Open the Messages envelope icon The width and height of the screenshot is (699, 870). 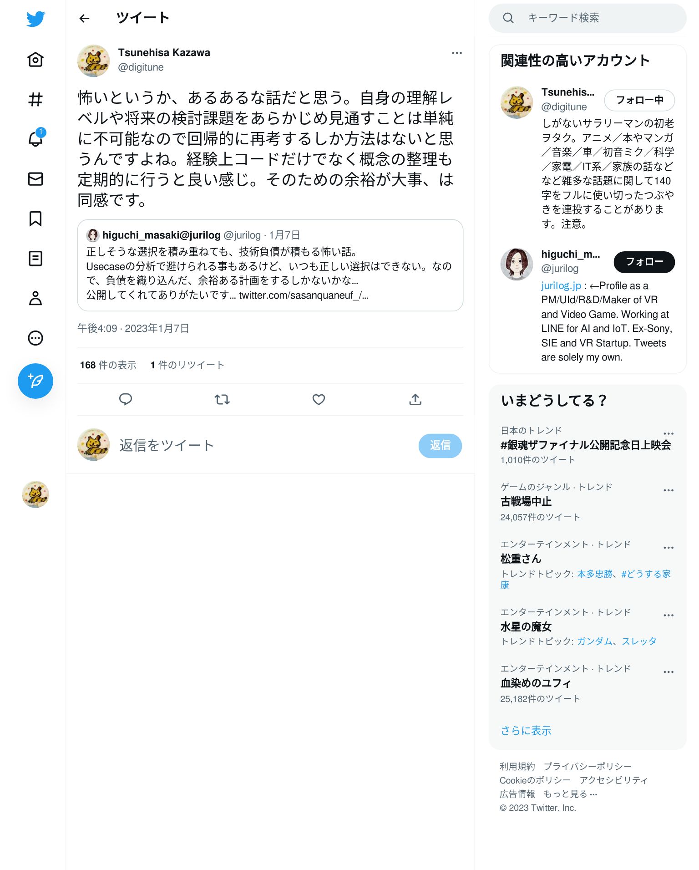pos(35,179)
